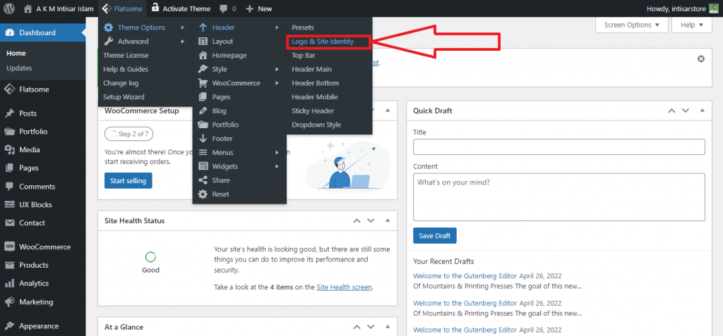Click the Save Draft button
Viewport: 723px width, 336px height.
coord(435,236)
